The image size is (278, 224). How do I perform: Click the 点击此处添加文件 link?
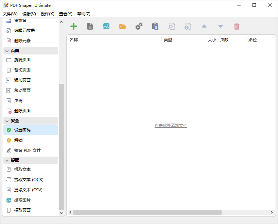171,126
